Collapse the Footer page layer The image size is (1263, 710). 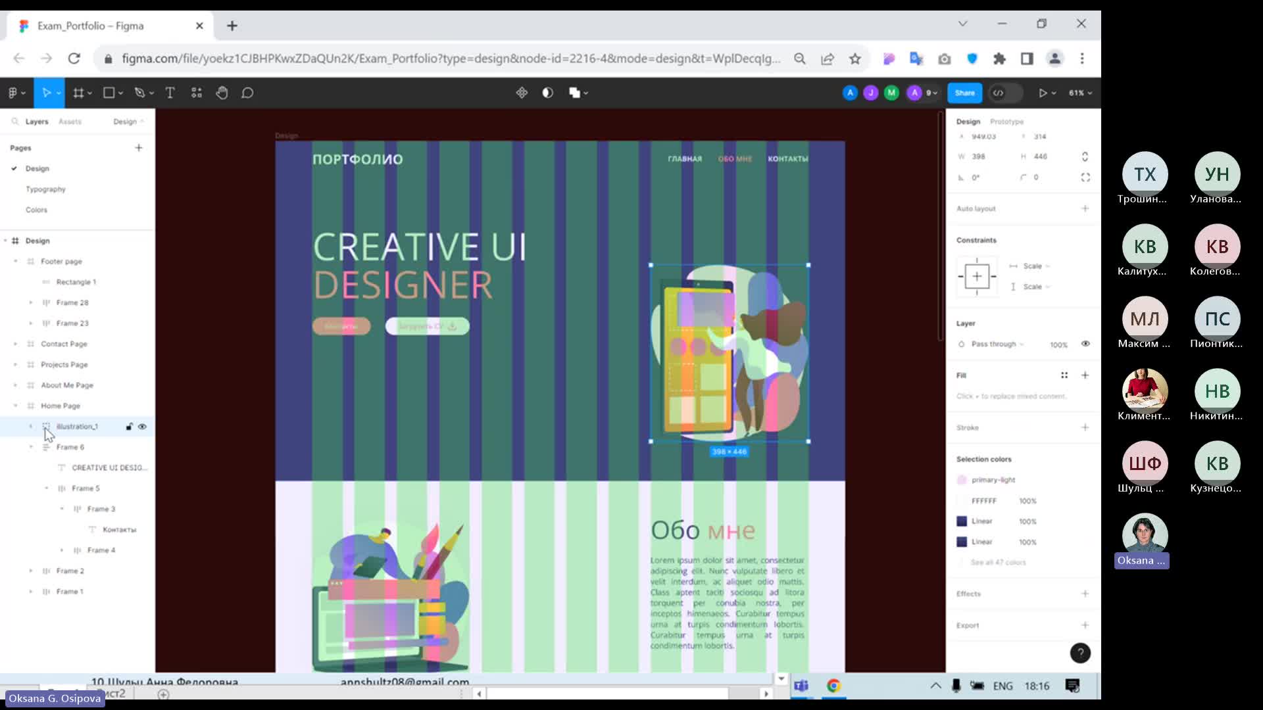tap(15, 262)
